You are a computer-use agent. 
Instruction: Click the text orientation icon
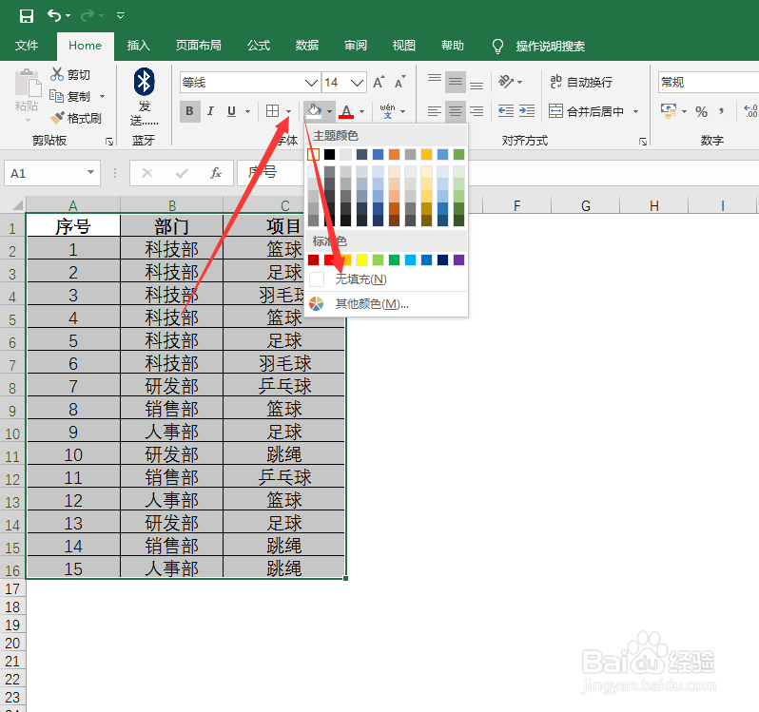[506, 81]
